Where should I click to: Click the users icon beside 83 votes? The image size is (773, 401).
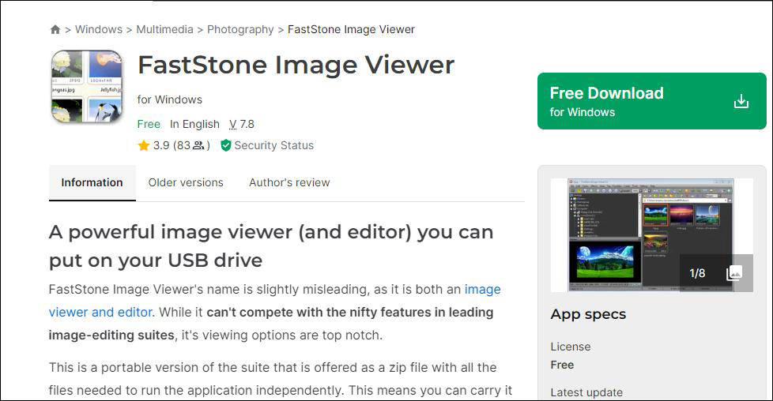[x=198, y=145]
